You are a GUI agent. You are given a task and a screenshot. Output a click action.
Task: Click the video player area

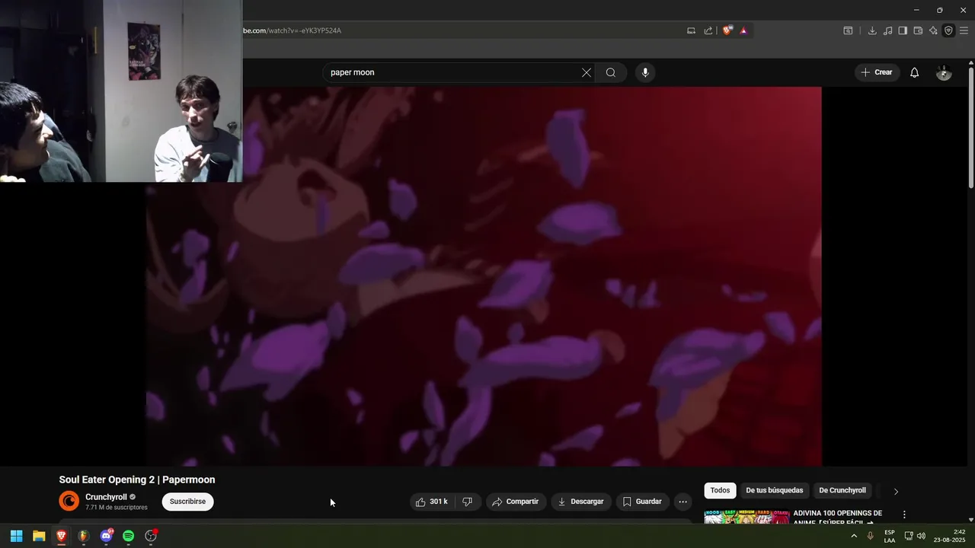(484, 276)
